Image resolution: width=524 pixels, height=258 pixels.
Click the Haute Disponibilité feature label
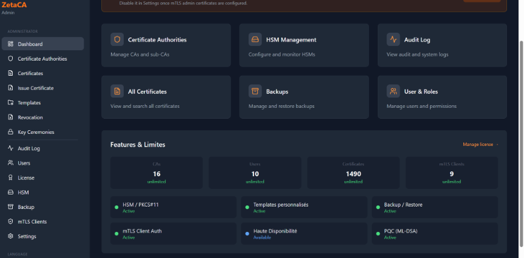[x=275, y=231]
